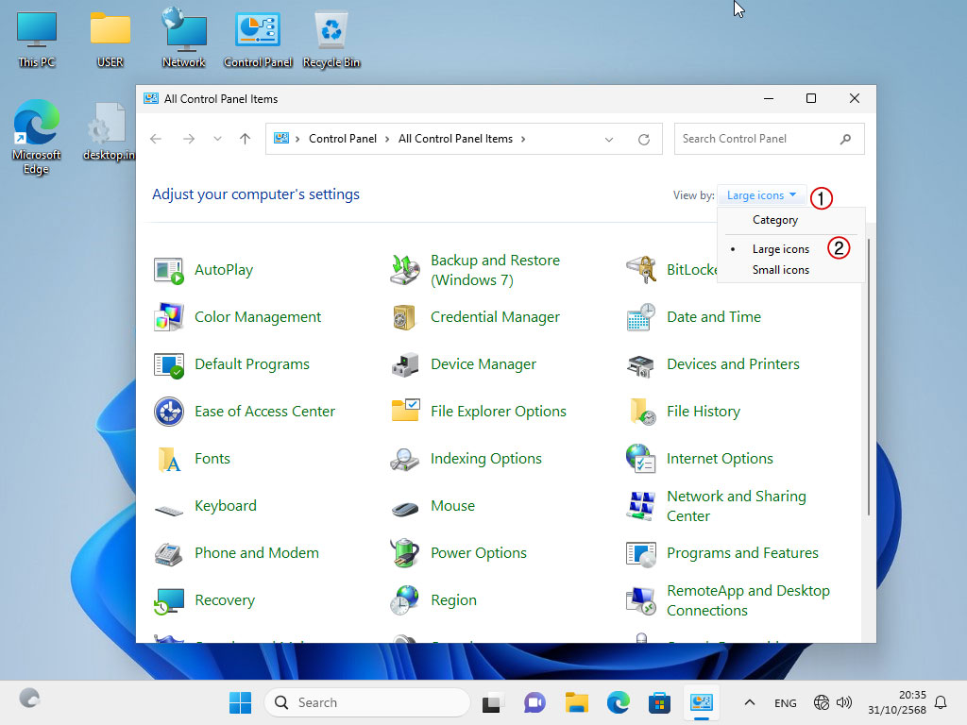Open the Programs and Features link
The image size is (967, 725).
click(x=742, y=553)
